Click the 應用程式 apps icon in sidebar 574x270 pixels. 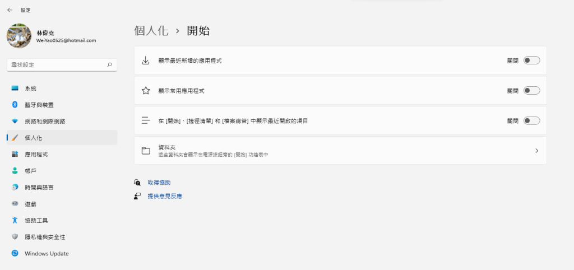click(x=15, y=154)
